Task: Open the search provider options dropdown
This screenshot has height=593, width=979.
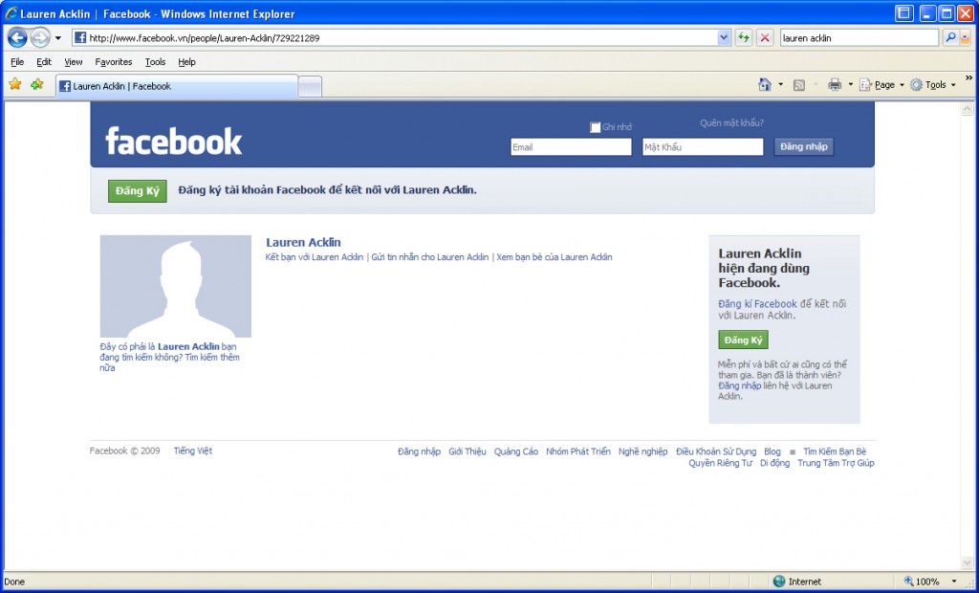Action: [966, 38]
